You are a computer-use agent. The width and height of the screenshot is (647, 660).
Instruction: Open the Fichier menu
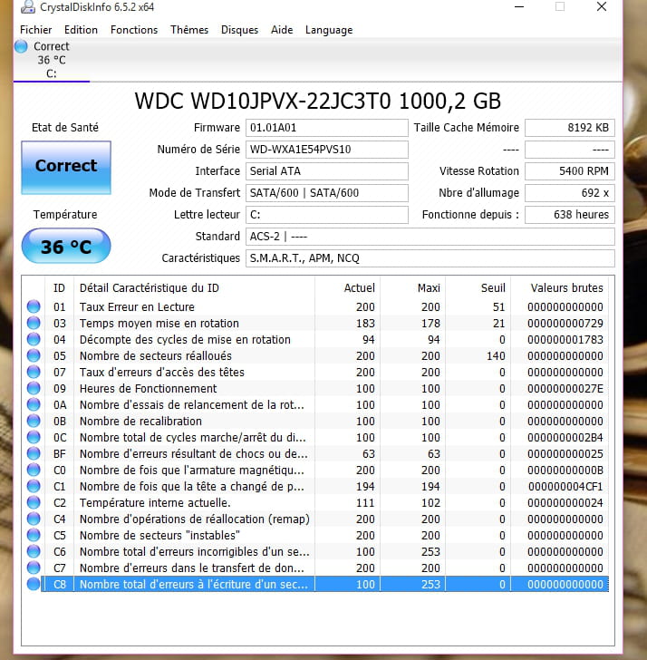coord(36,30)
